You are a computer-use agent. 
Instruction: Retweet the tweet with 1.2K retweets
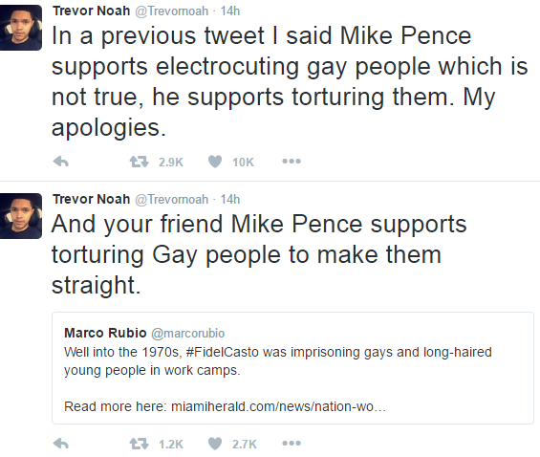click(x=139, y=444)
